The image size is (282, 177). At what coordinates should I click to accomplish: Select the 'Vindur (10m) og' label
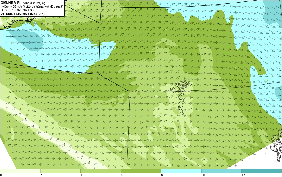tap(35, 3)
